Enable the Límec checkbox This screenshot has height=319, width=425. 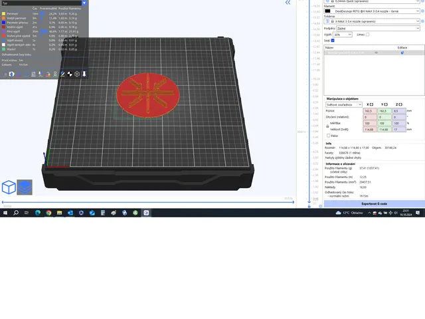(367, 35)
